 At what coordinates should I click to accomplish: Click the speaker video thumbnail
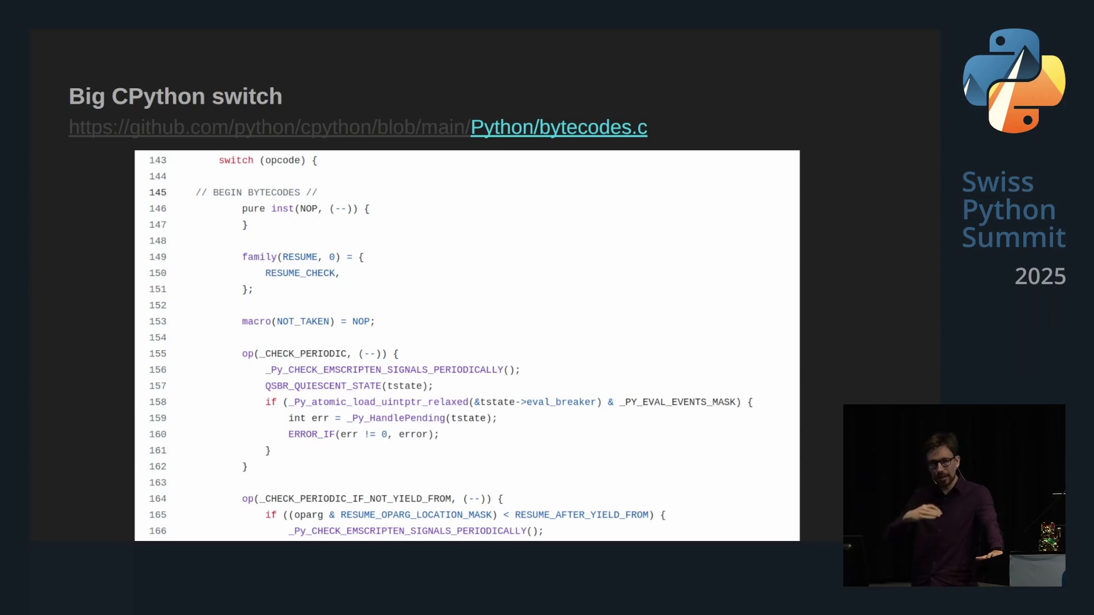click(x=954, y=495)
